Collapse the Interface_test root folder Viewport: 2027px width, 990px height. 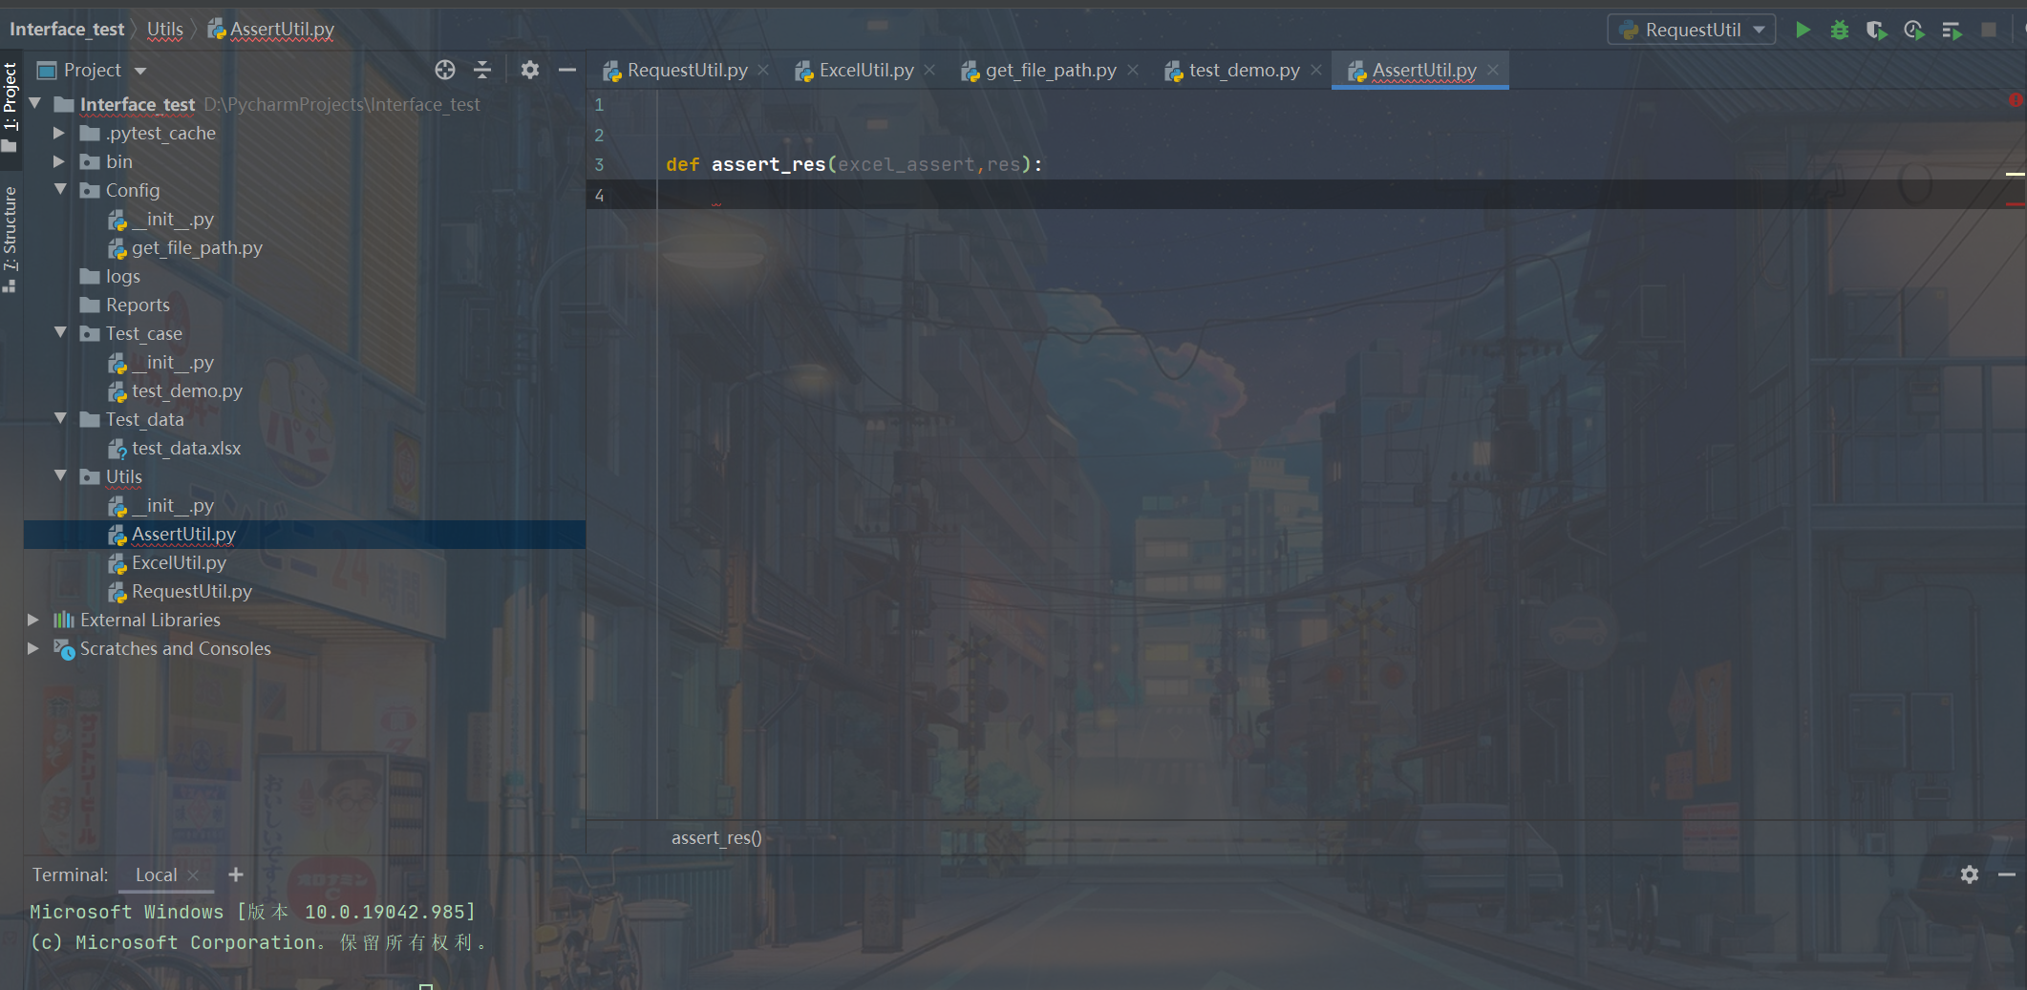[35, 103]
